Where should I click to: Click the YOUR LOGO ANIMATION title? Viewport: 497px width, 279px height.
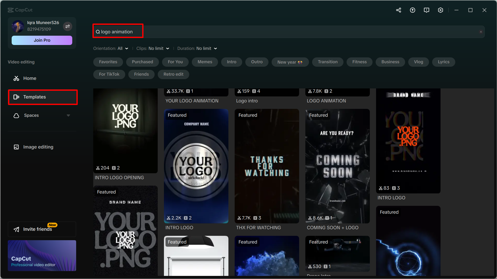point(192,101)
